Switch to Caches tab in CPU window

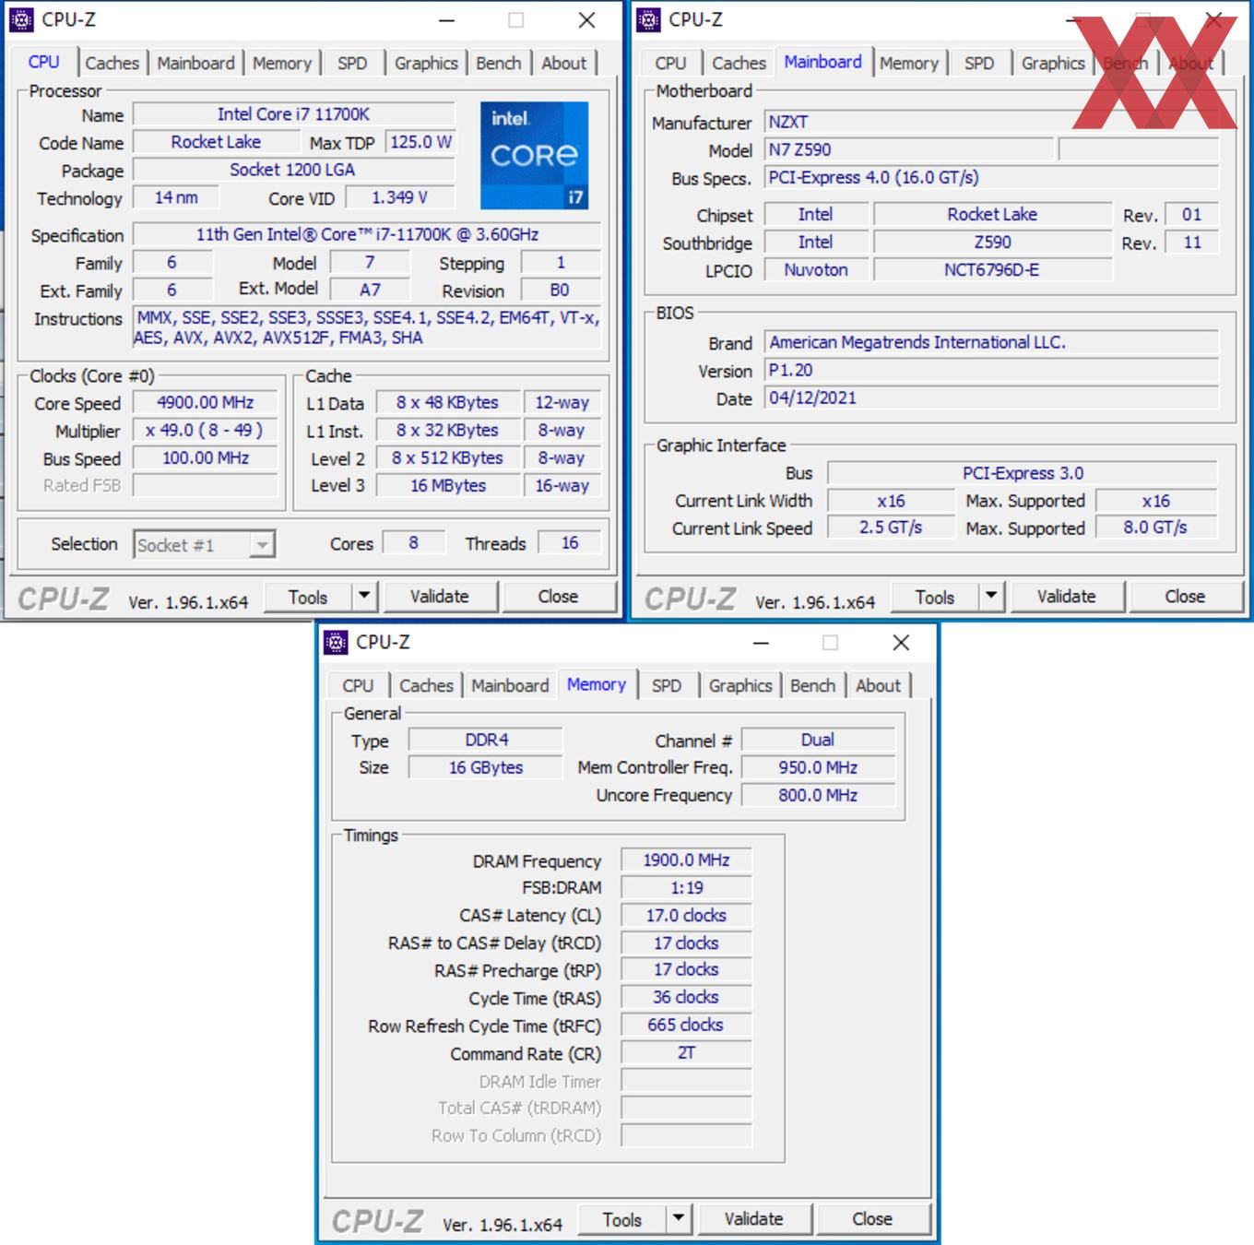point(112,64)
